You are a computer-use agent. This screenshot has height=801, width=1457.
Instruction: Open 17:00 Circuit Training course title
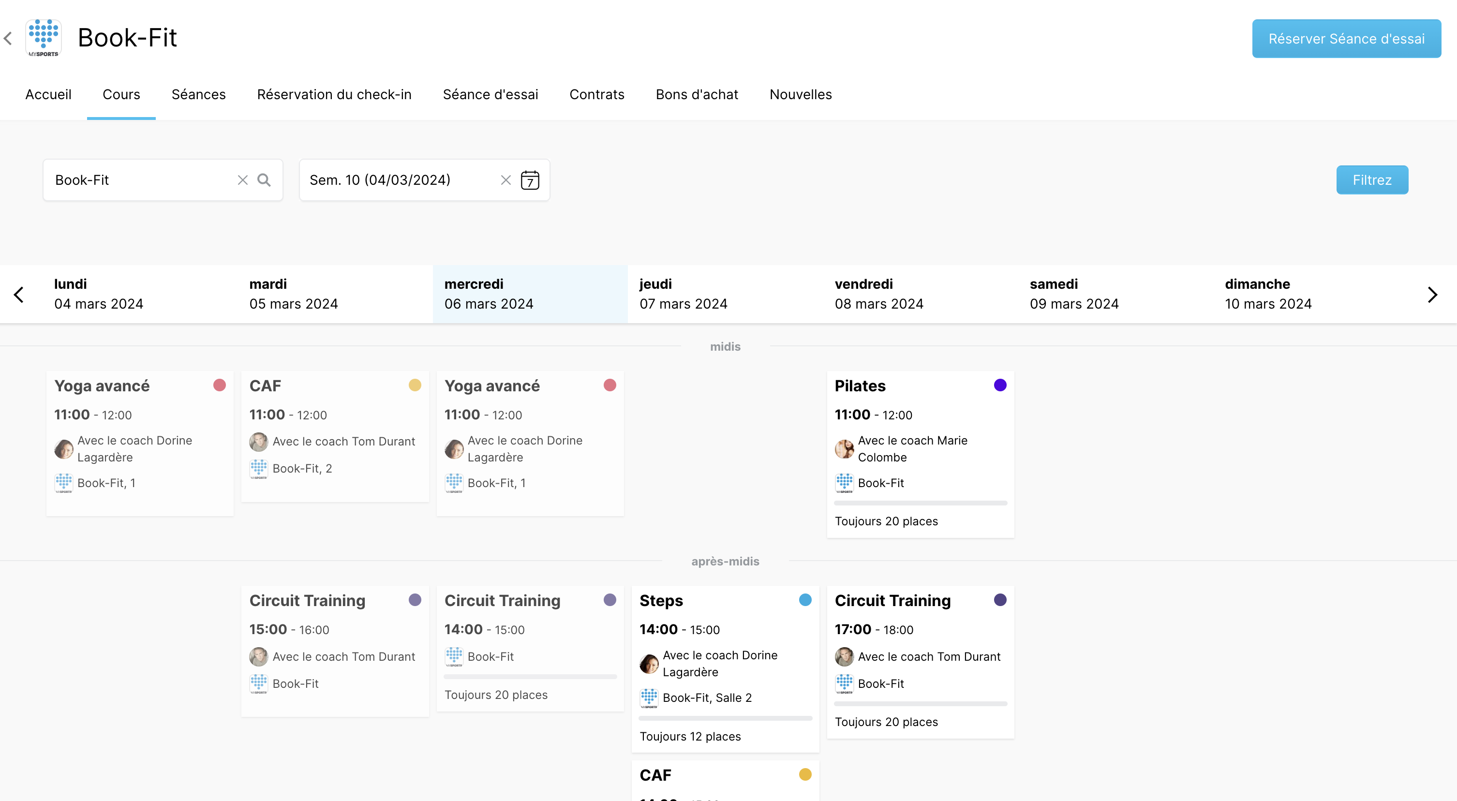tap(892, 601)
